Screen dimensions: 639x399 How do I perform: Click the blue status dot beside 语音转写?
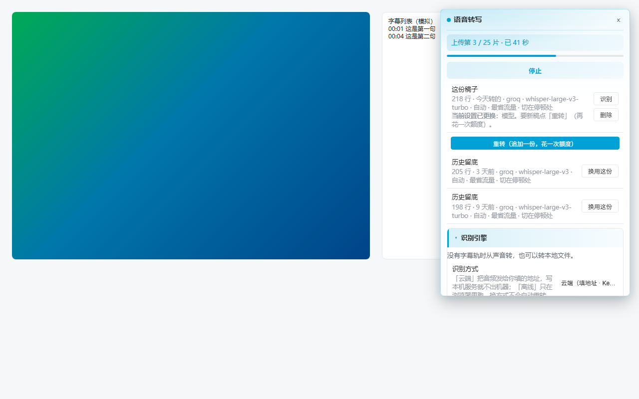coord(449,20)
